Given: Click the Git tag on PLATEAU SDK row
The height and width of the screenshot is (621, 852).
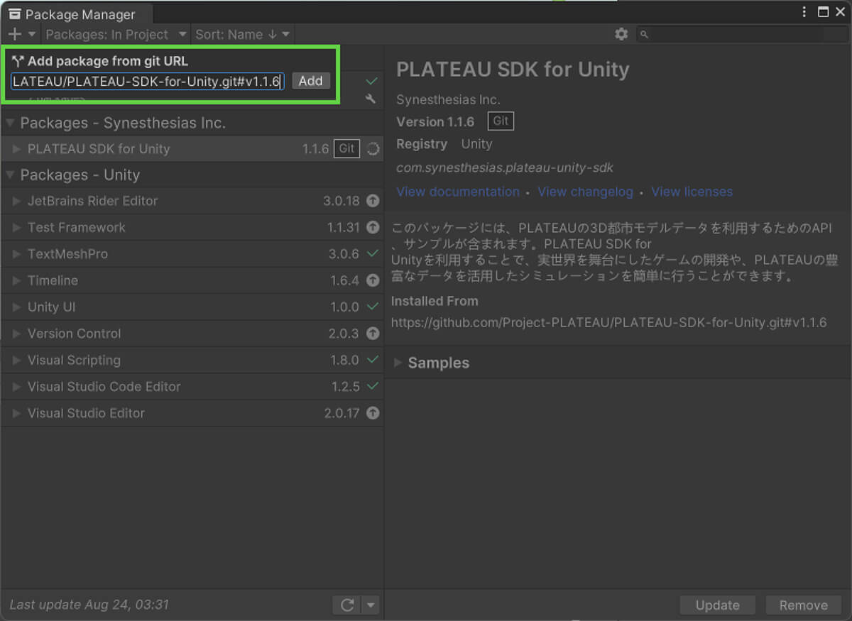Looking at the screenshot, I should 346,149.
